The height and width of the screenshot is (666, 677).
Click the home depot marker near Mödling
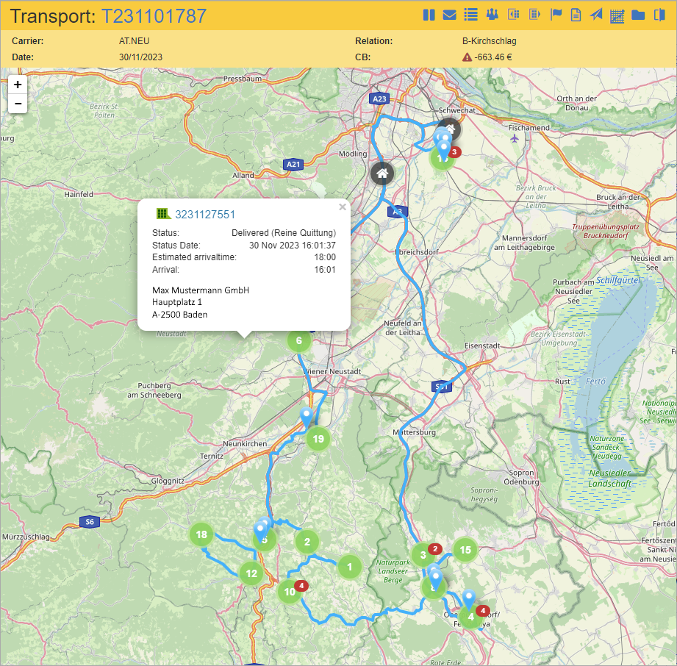pyautogui.click(x=382, y=173)
